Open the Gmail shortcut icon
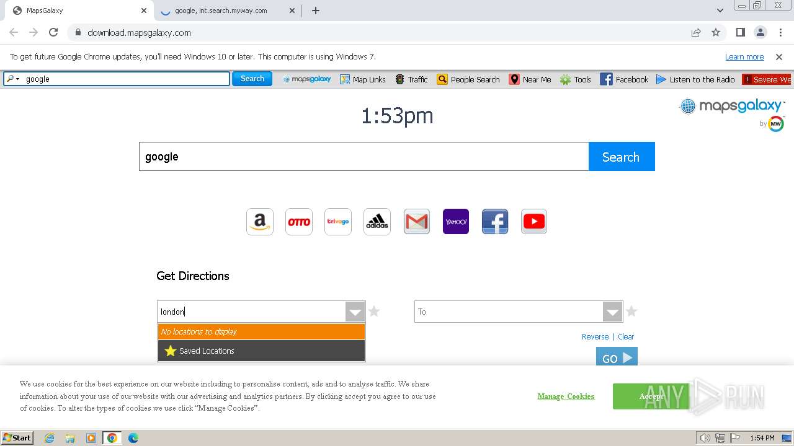The width and height of the screenshot is (794, 446). point(417,222)
